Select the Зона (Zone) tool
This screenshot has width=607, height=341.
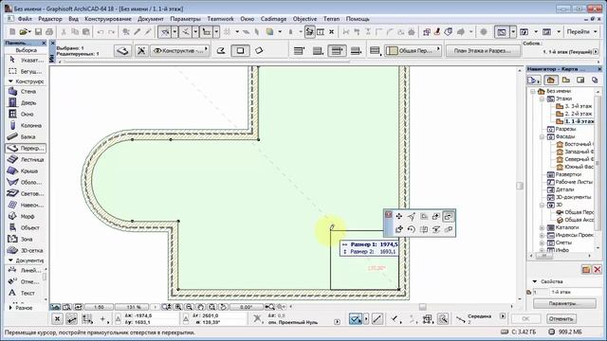coord(26,239)
